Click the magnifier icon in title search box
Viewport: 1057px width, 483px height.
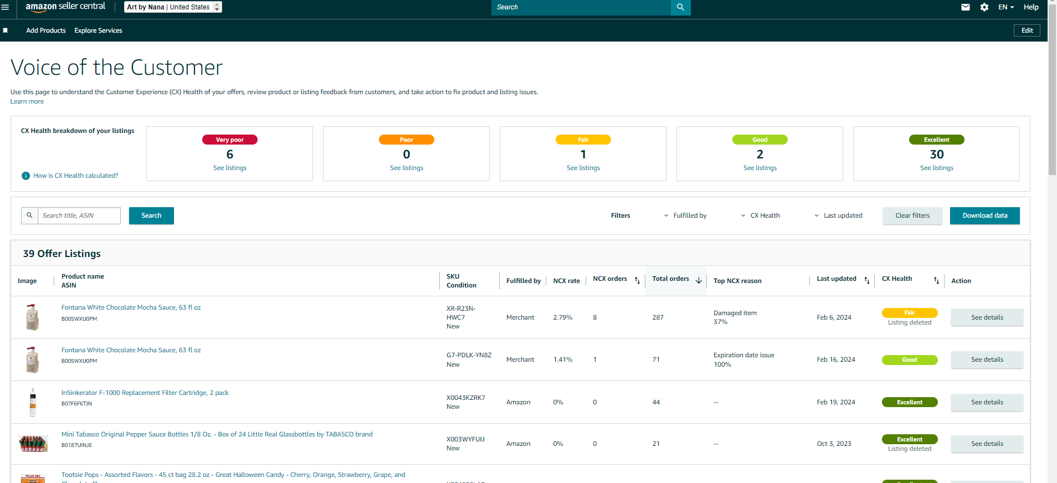pos(30,215)
